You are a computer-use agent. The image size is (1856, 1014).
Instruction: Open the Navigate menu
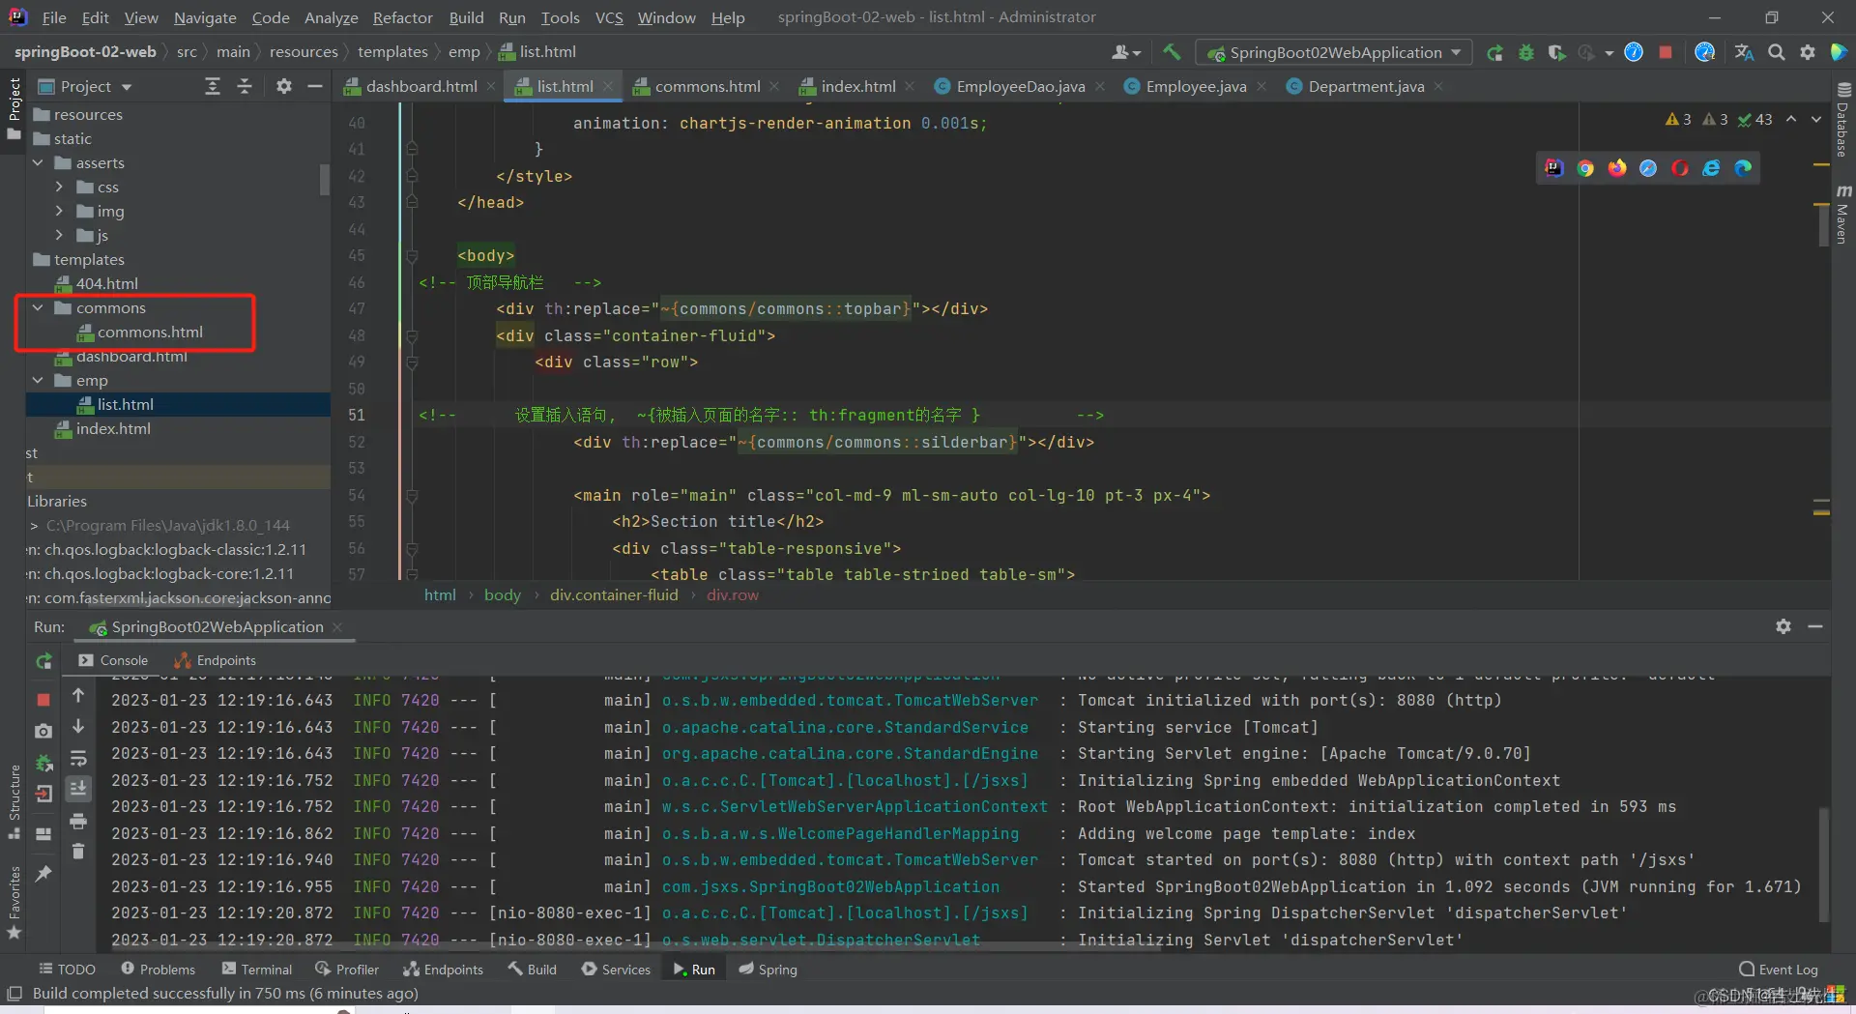pos(205,17)
